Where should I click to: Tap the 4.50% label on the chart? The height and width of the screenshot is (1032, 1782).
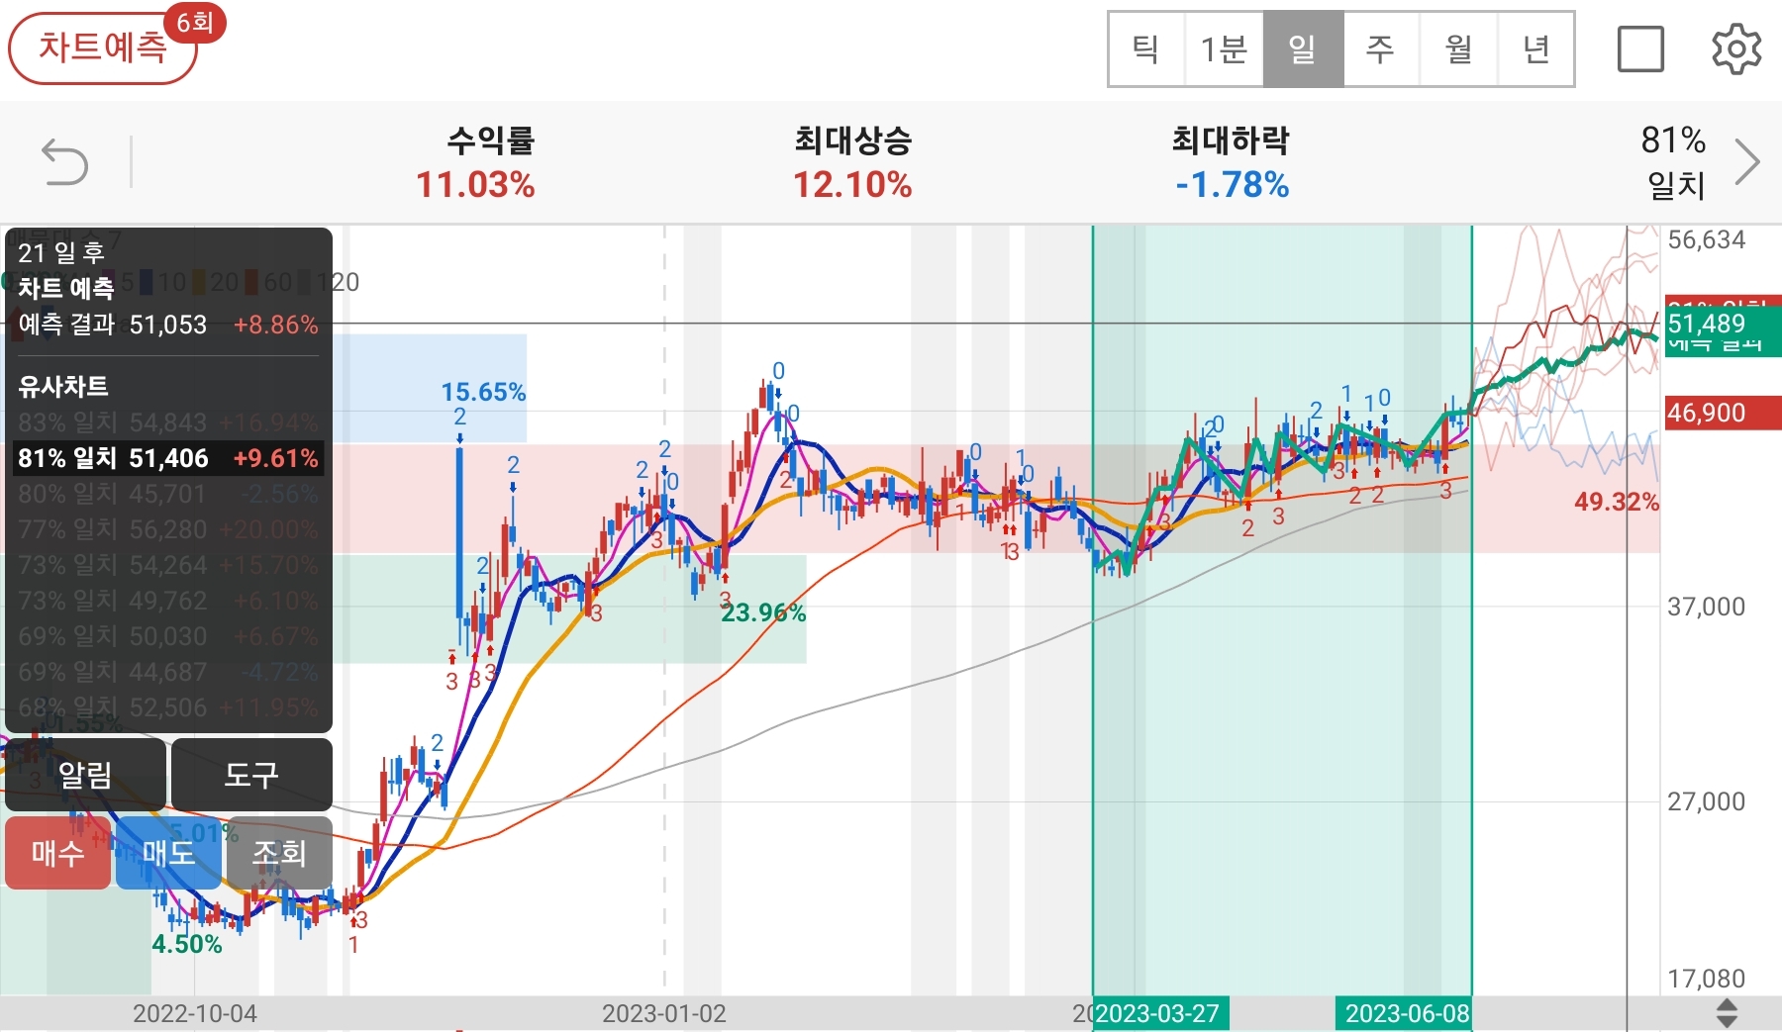(186, 944)
